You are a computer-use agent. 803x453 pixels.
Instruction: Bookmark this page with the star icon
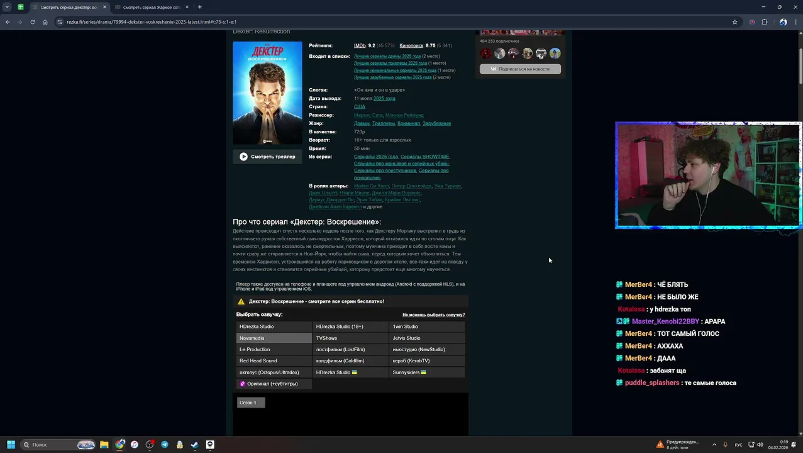pyautogui.click(x=734, y=22)
